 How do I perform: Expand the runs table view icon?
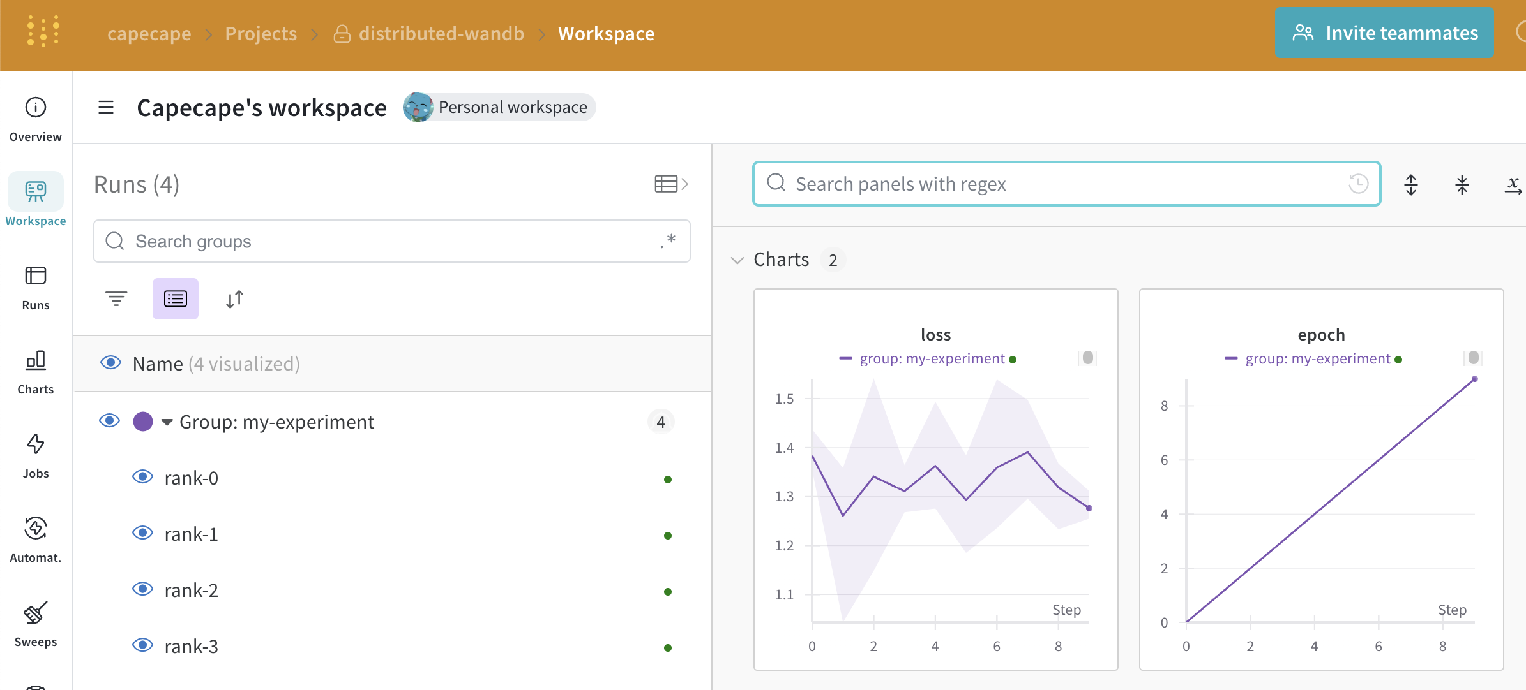[x=670, y=184]
